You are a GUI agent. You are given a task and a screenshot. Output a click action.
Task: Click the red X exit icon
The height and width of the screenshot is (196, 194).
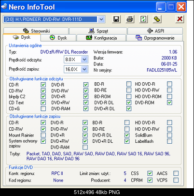click(x=180, y=19)
